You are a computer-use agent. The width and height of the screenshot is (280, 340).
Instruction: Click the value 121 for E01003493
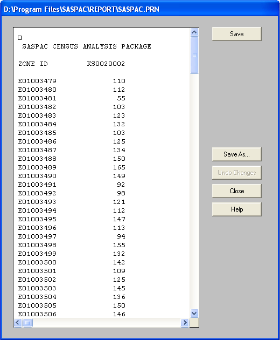[119, 202]
